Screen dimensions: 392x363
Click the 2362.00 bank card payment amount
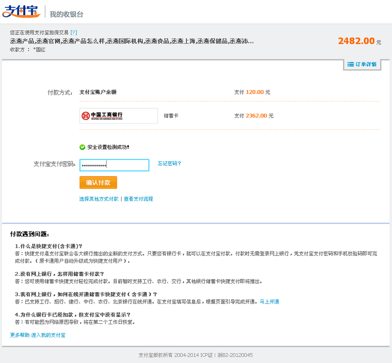[257, 116]
